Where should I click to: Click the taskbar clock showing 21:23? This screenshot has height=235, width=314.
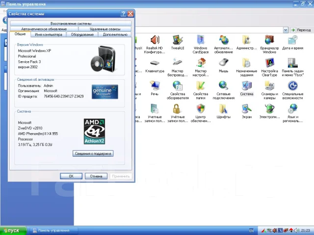click(305, 231)
